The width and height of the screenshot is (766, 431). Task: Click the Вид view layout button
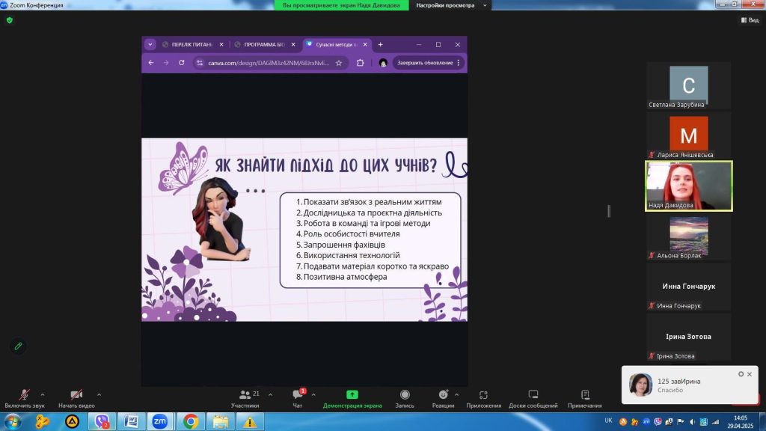tap(750, 20)
